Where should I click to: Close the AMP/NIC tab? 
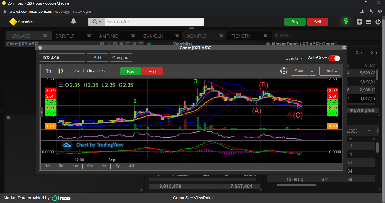133,36
